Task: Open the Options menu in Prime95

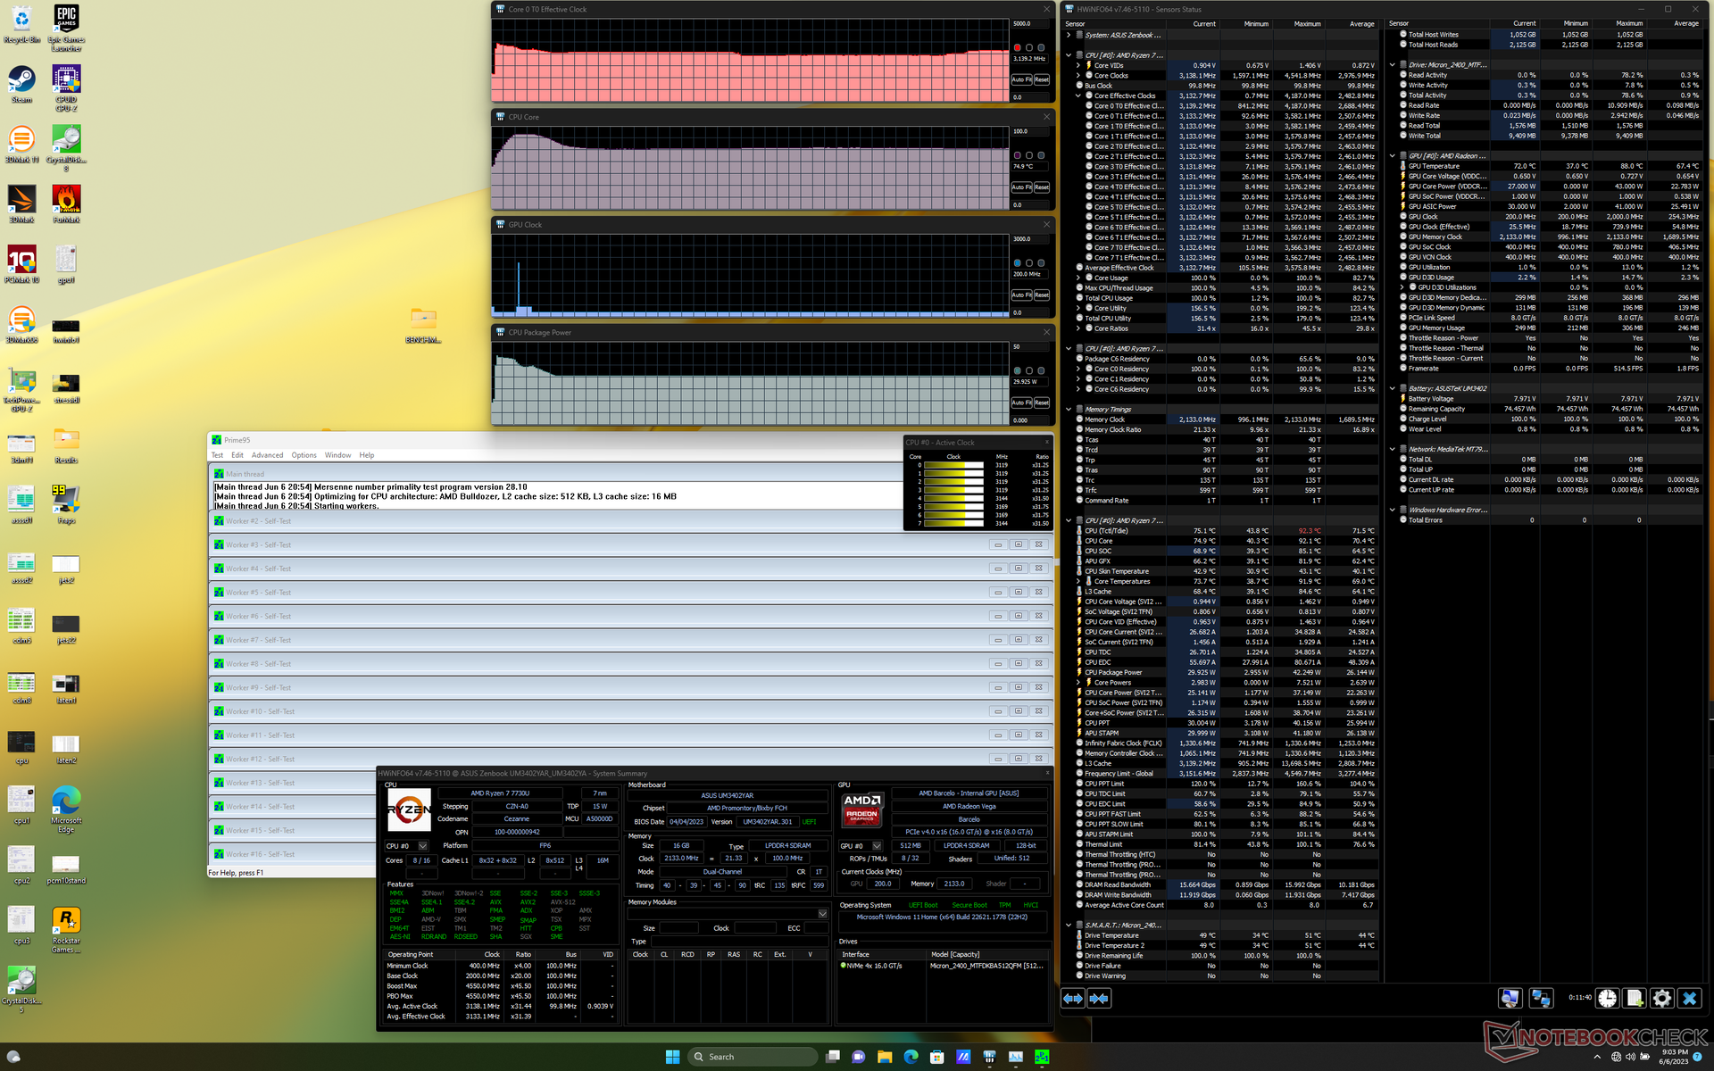Action: [304, 455]
